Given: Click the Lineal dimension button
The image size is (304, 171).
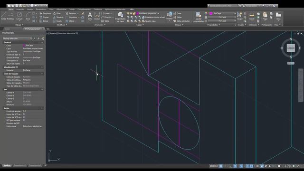Looking at the screenshot, I should 106,13.
